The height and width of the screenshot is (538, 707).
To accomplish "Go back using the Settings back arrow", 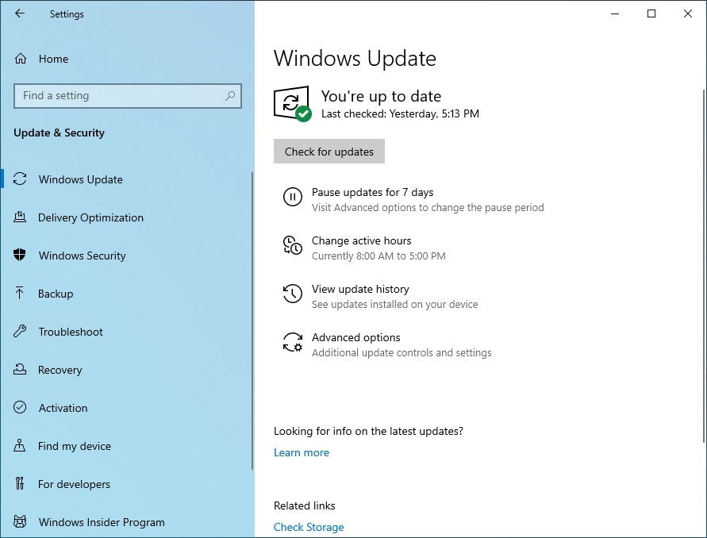I will click(x=19, y=13).
